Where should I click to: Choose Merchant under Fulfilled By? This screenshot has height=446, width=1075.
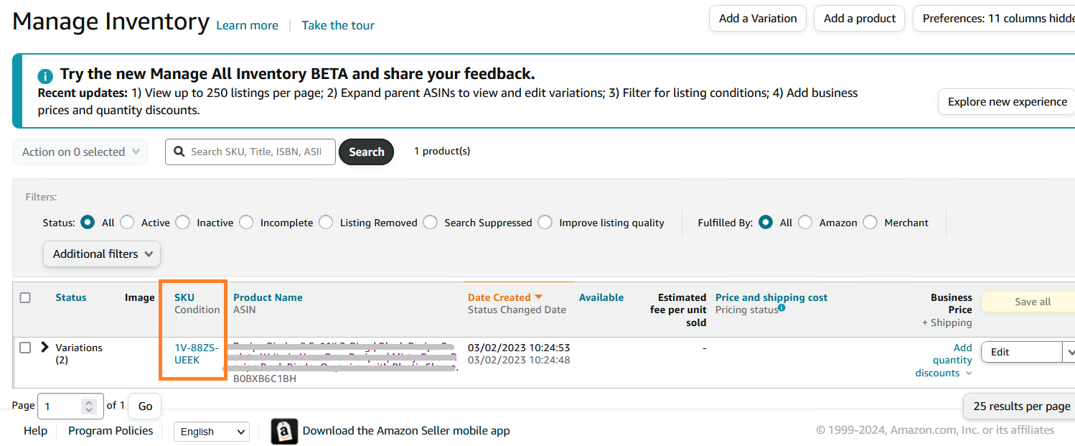(x=870, y=222)
